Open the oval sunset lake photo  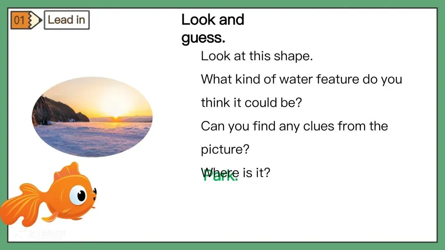(x=92, y=117)
